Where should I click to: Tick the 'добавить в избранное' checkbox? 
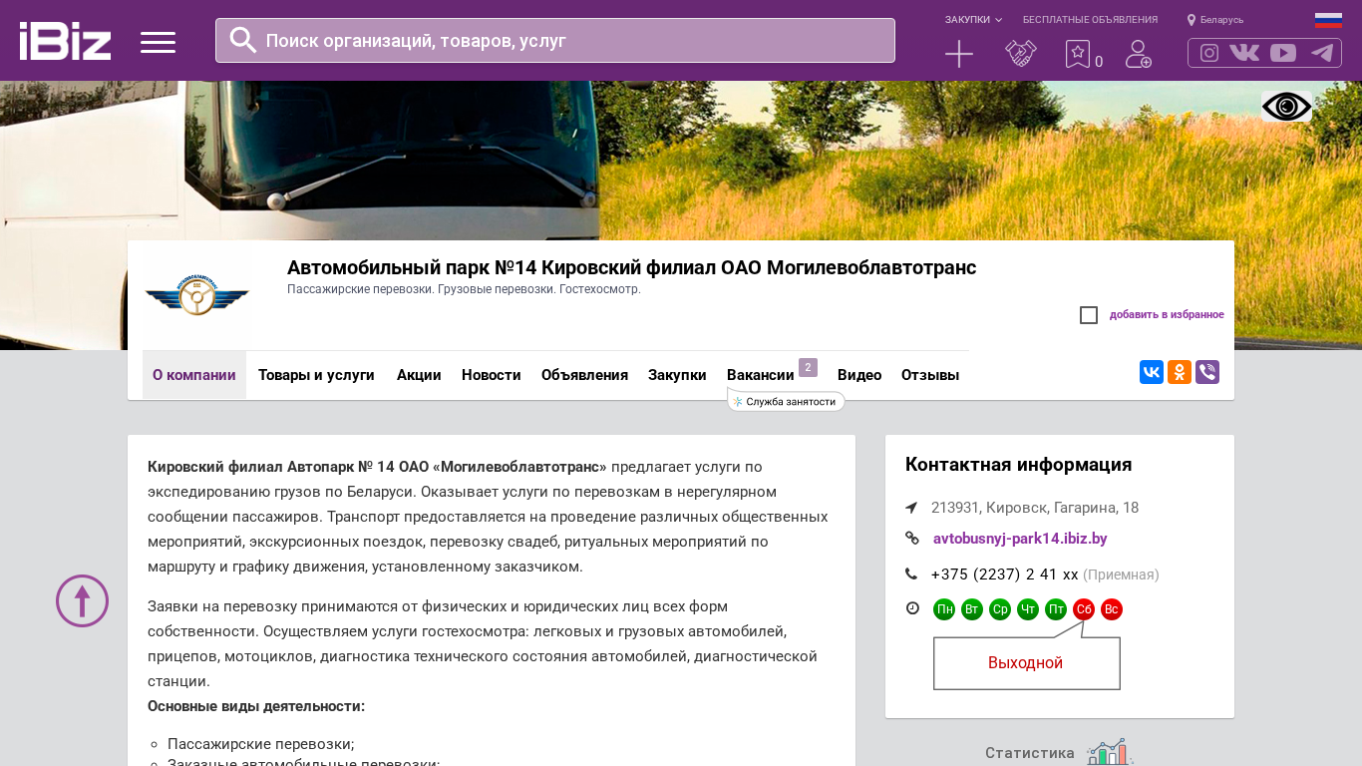coord(1089,315)
